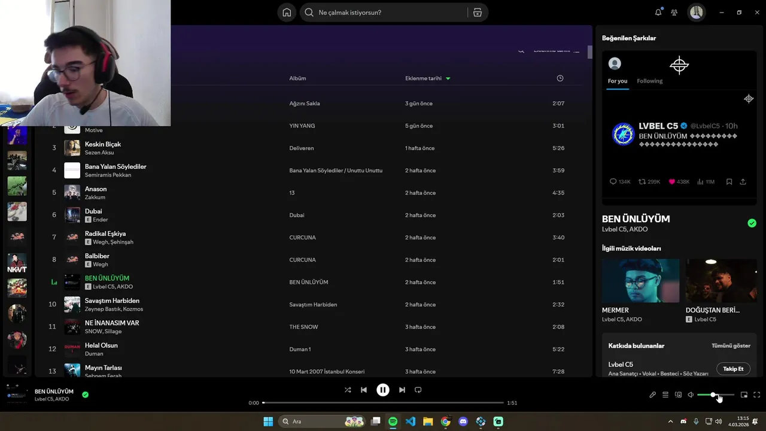Open Friend Activity icon beside the bell
The width and height of the screenshot is (766, 431).
coord(674,13)
